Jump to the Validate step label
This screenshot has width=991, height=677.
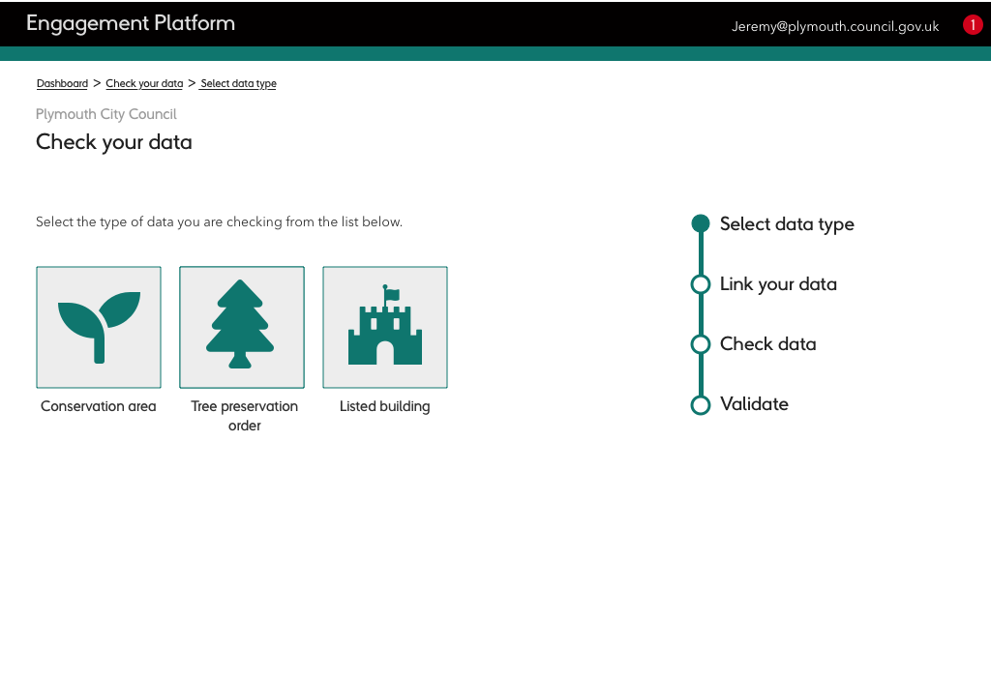point(754,404)
